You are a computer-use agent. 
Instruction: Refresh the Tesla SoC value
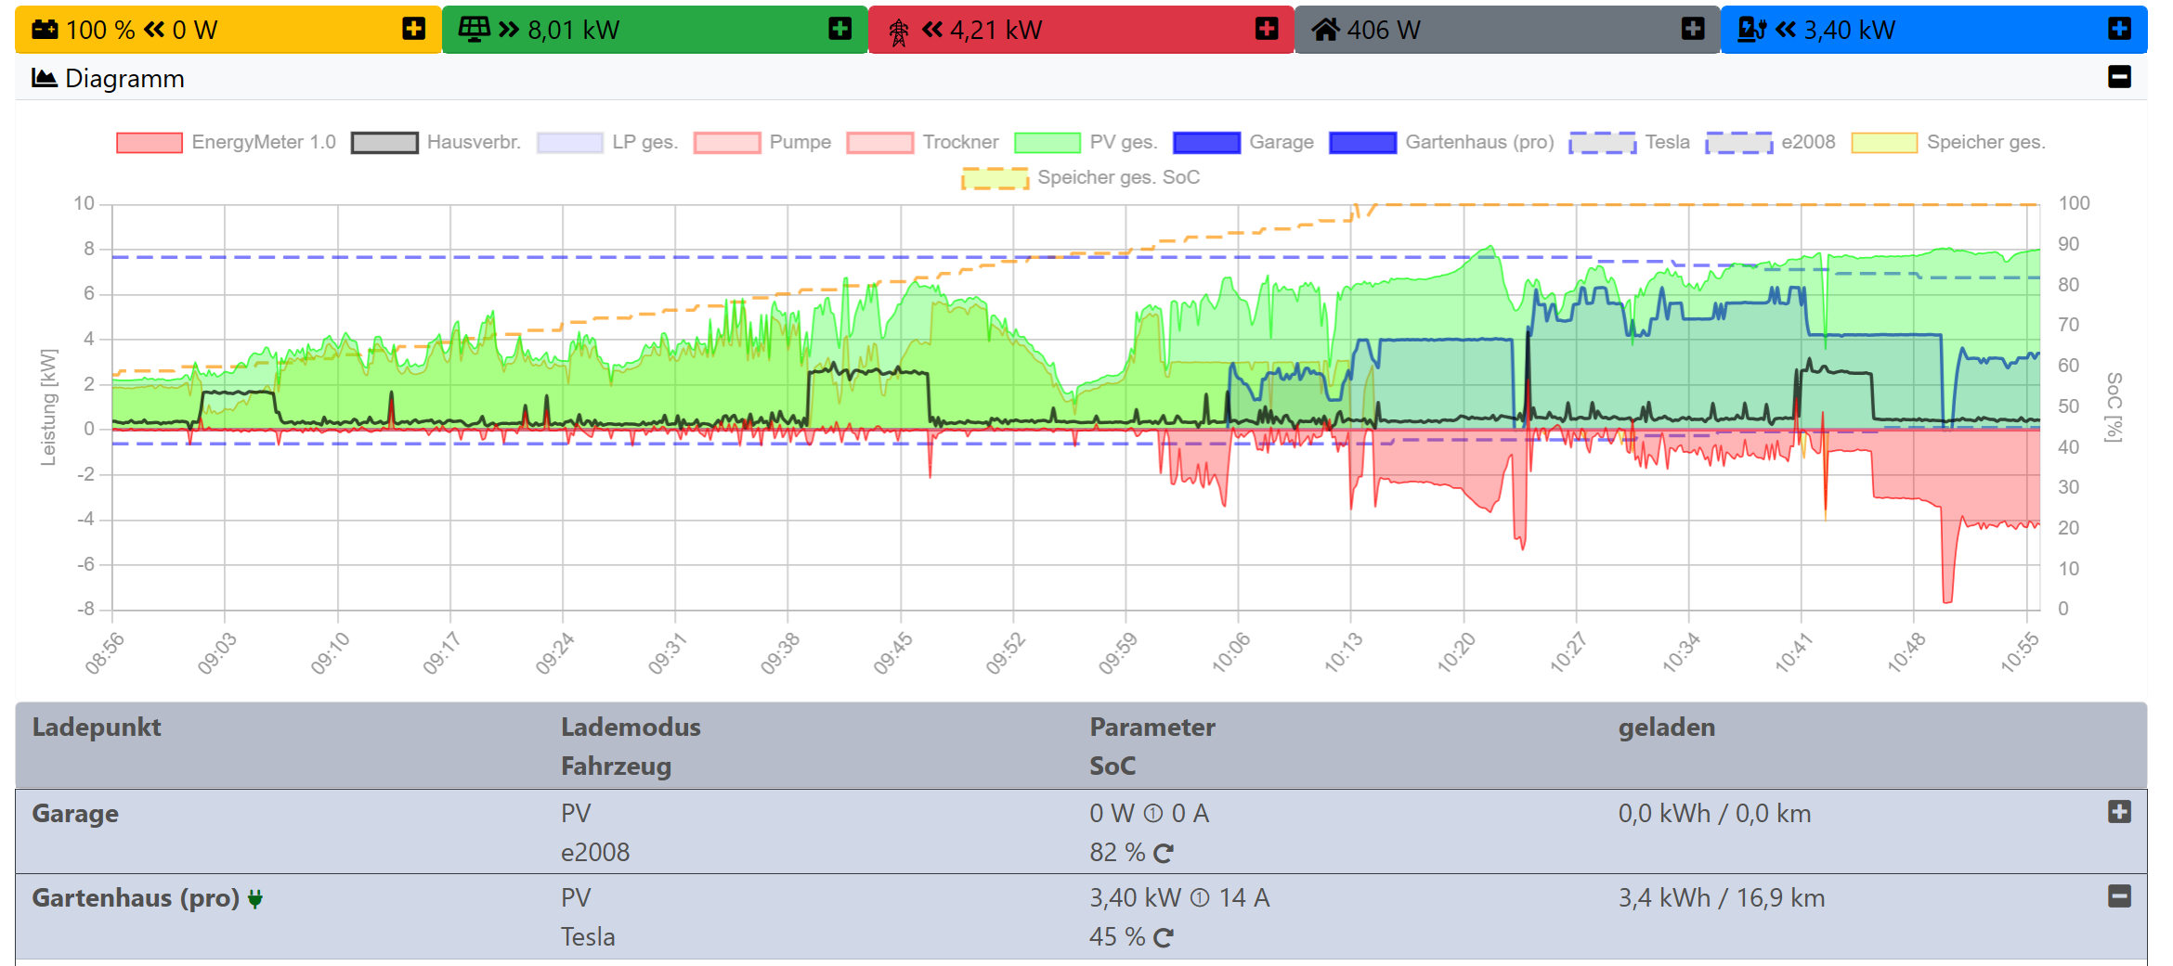click(x=1164, y=937)
